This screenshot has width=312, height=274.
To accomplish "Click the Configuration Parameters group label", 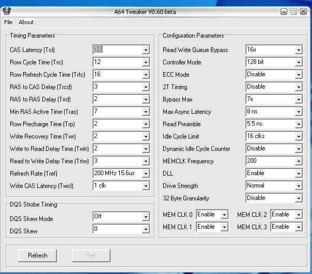I will tap(193, 36).
